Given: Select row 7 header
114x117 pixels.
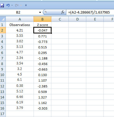Looking at the screenshot, I should (x=3, y=58).
